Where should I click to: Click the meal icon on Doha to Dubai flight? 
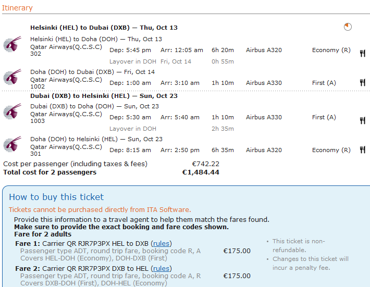point(362,82)
